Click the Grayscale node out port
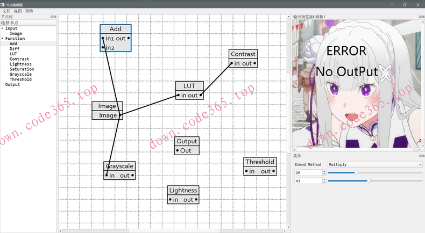This screenshot has height=233, width=425. tap(132, 176)
